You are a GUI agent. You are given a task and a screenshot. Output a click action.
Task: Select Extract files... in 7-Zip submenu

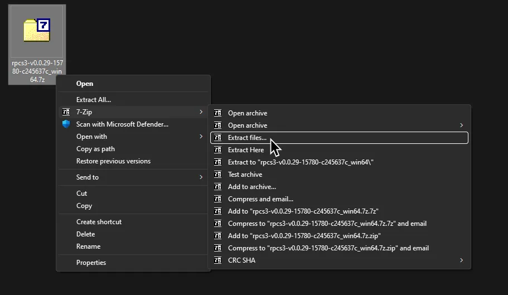click(x=339, y=138)
